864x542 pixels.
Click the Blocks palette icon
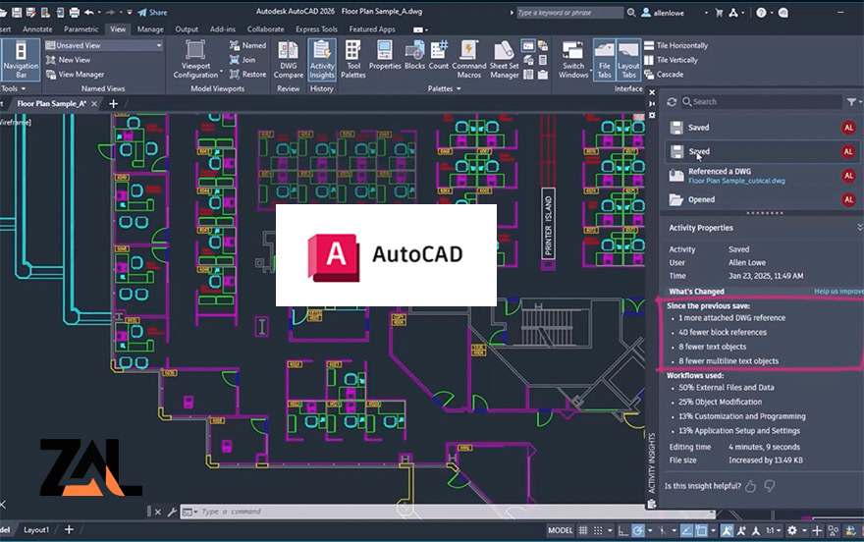click(416, 59)
